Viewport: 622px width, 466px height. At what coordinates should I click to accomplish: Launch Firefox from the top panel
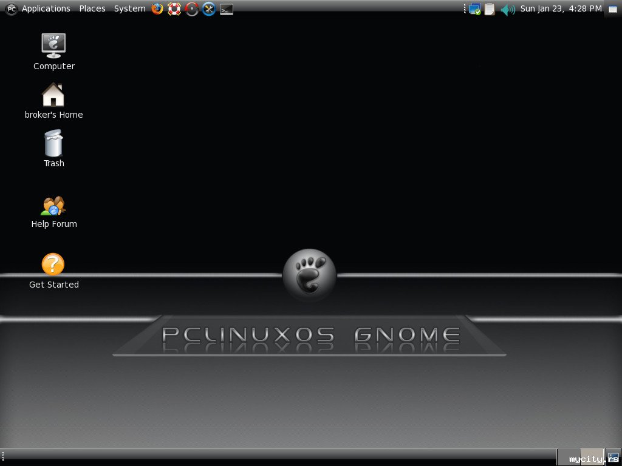(157, 8)
